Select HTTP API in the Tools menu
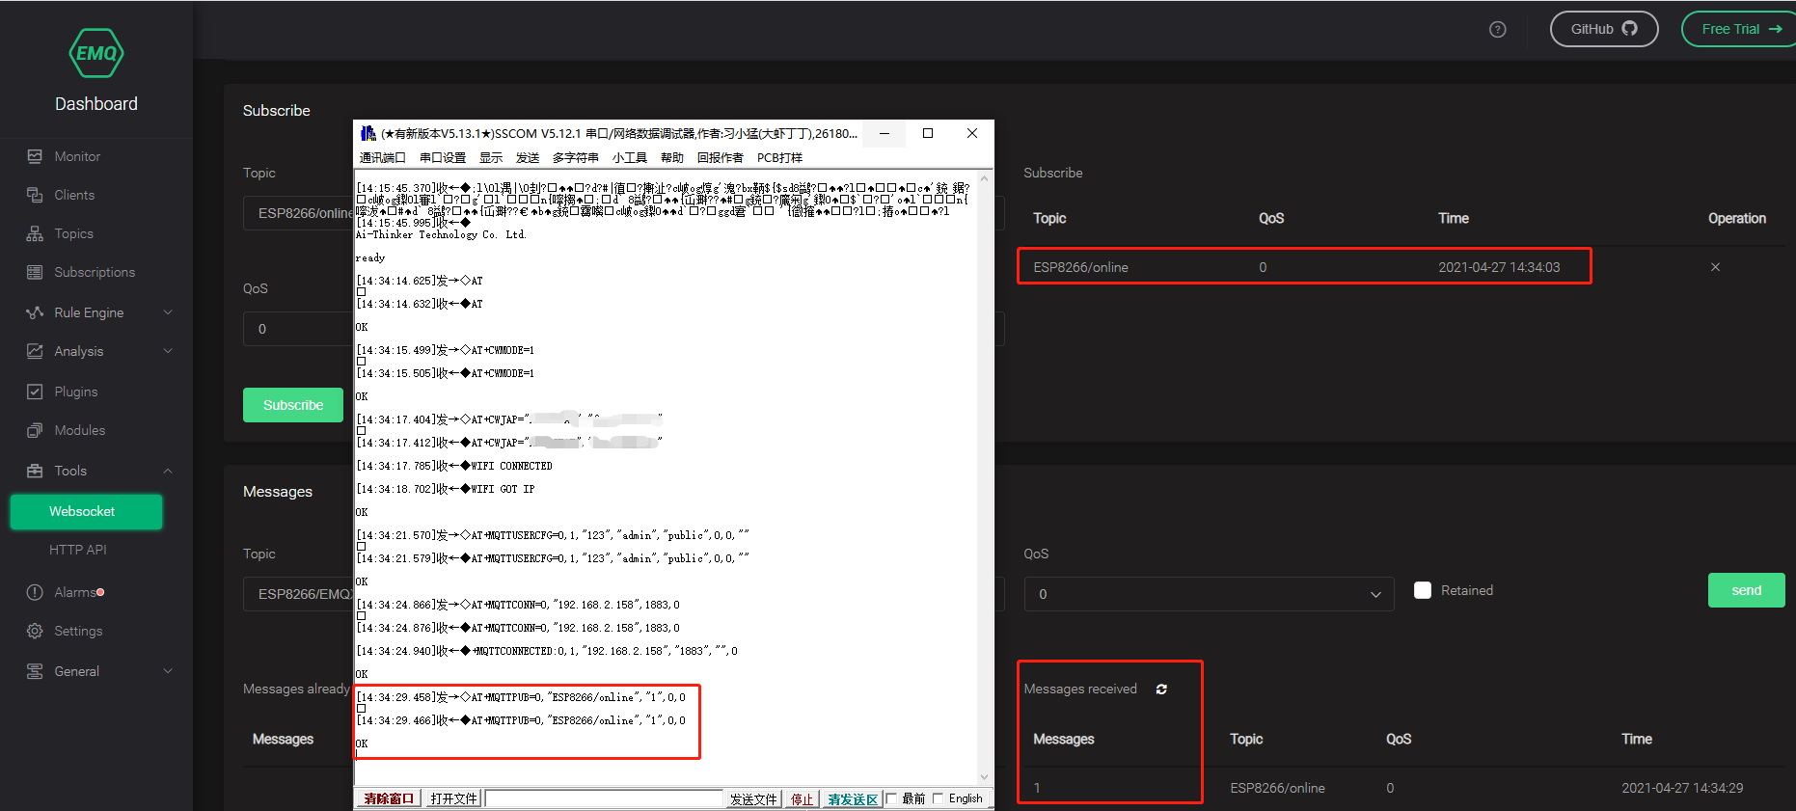1796x811 pixels. (78, 550)
